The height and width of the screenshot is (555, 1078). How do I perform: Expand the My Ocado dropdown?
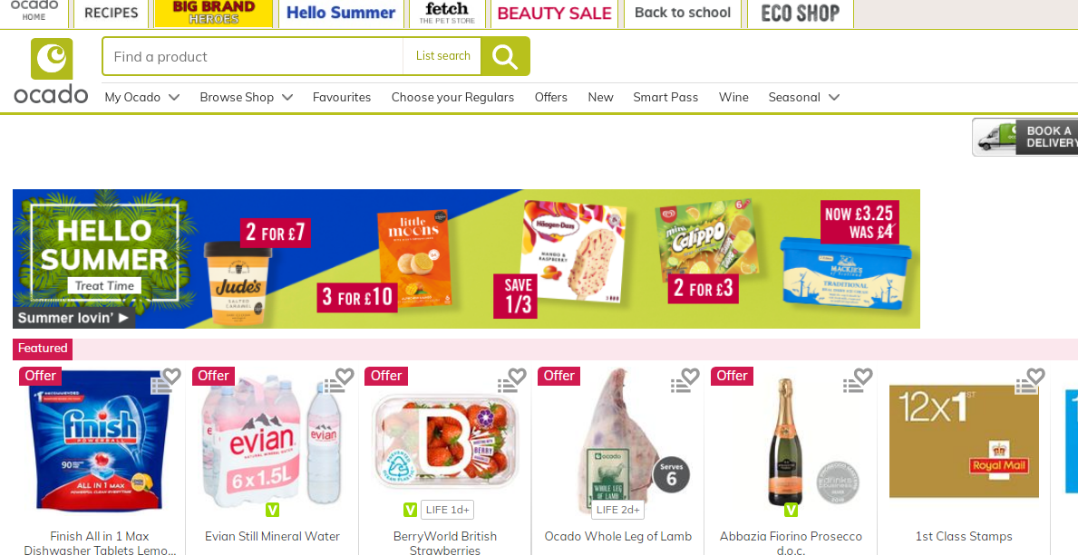pyautogui.click(x=142, y=98)
